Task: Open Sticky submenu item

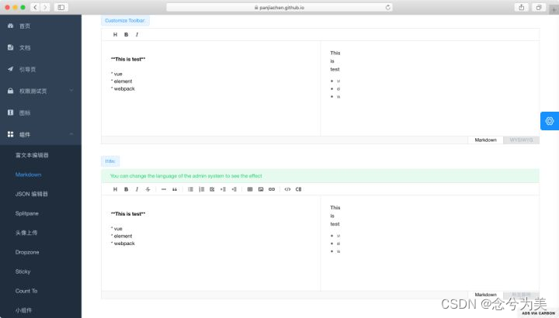Action: 40,271
